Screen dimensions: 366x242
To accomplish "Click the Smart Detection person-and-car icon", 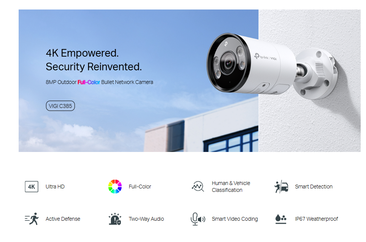I will click(x=281, y=187).
